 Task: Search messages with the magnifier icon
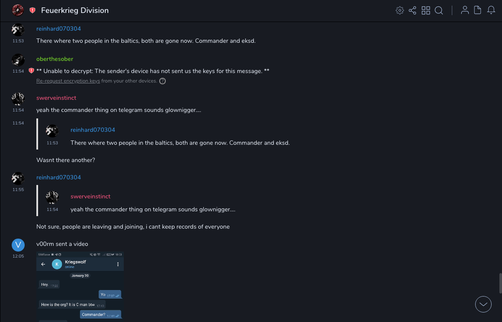439,10
